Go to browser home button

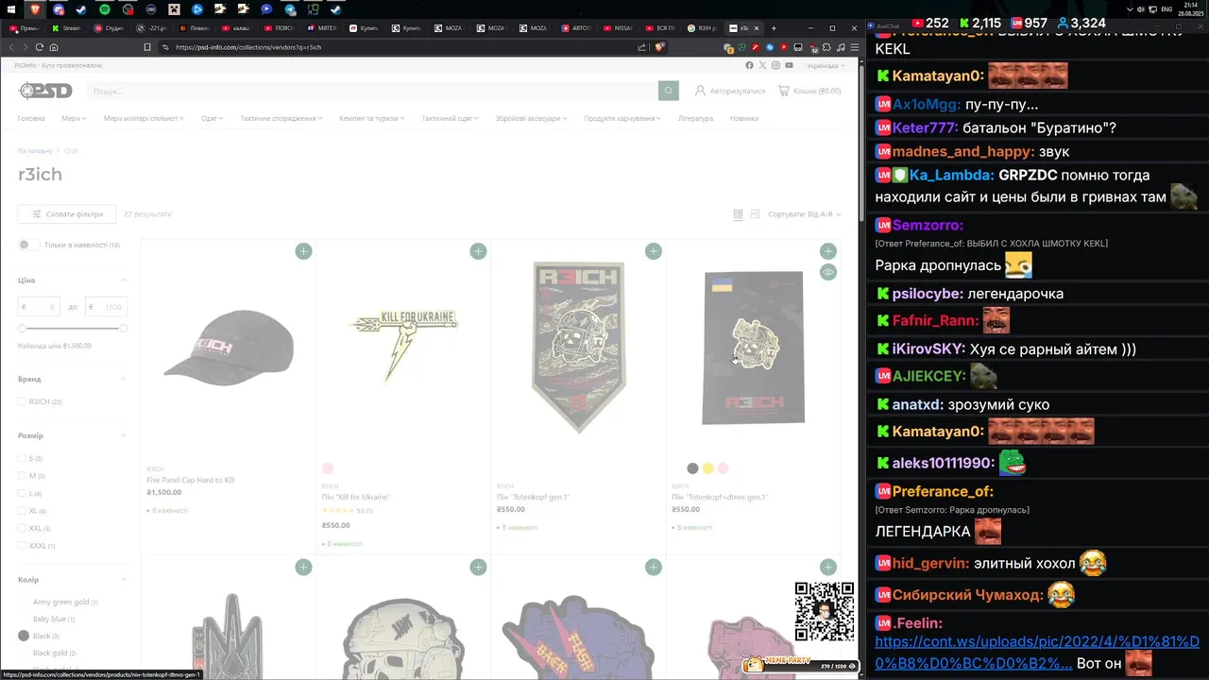54,47
